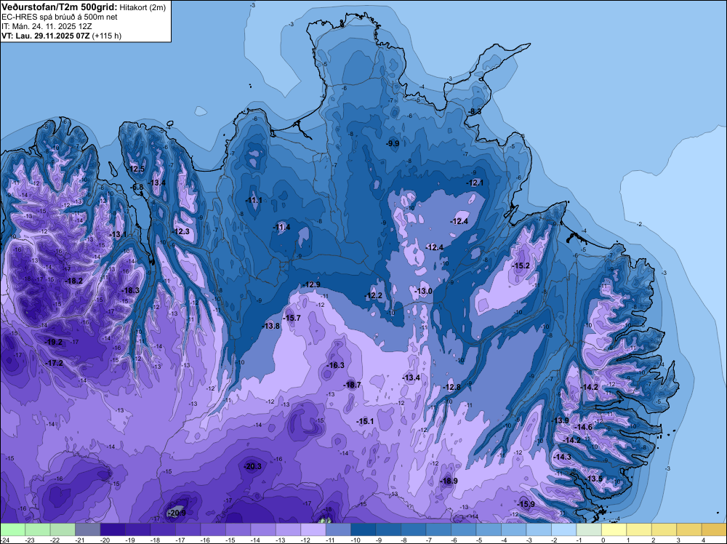Viewport: 727px width, 544px height.
Task: Click the -6.8 temperature label
Action: click(137, 187)
